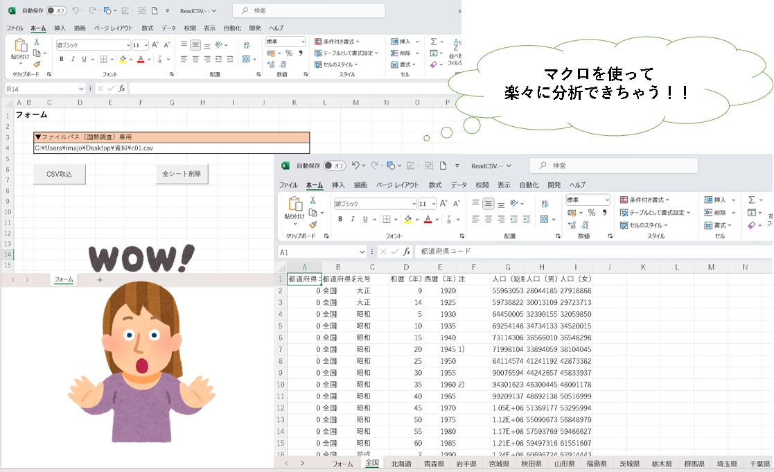Open 条件付き書式 dropdown in lower-right data window
Viewport: 774px width, 472px height.
pyautogui.click(x=644, y=200)
